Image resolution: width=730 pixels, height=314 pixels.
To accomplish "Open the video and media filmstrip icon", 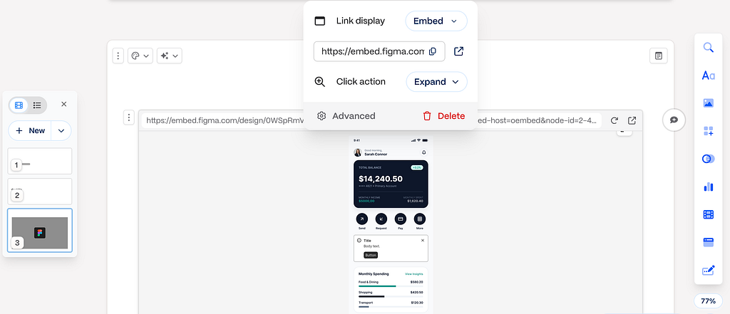I will click(708, 214).
